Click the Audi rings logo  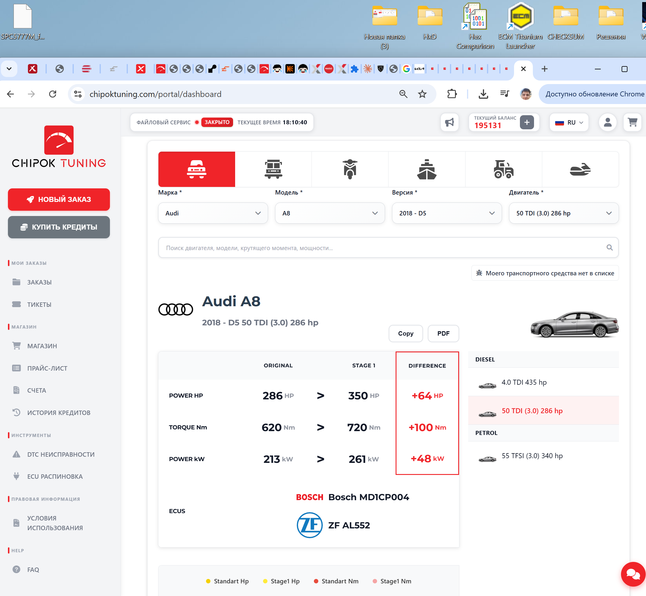tap(175, 310)
